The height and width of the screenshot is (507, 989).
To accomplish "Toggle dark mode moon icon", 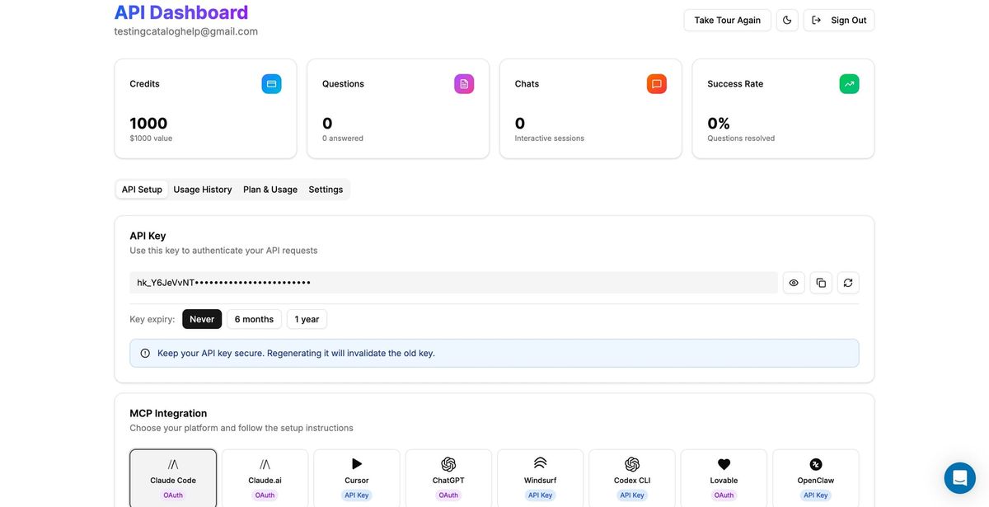I will [787, 21].
